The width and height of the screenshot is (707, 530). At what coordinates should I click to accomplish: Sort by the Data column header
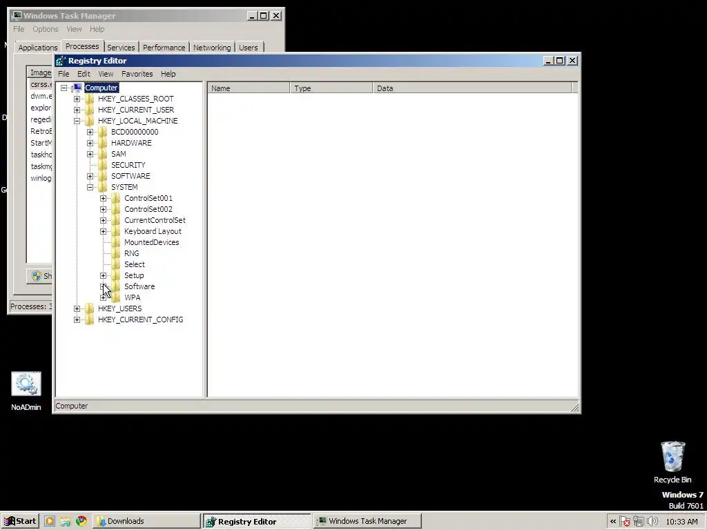coord(472,88)
